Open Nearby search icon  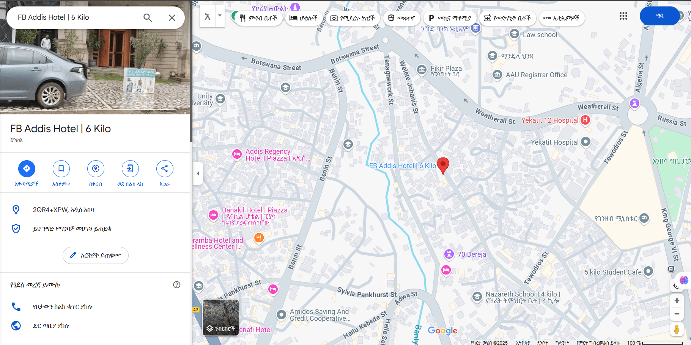coord(96,169)
